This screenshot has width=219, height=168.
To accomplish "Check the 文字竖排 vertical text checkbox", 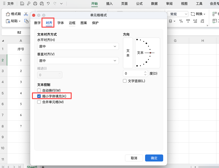I will pyautogui.click(x=124, y=81).
